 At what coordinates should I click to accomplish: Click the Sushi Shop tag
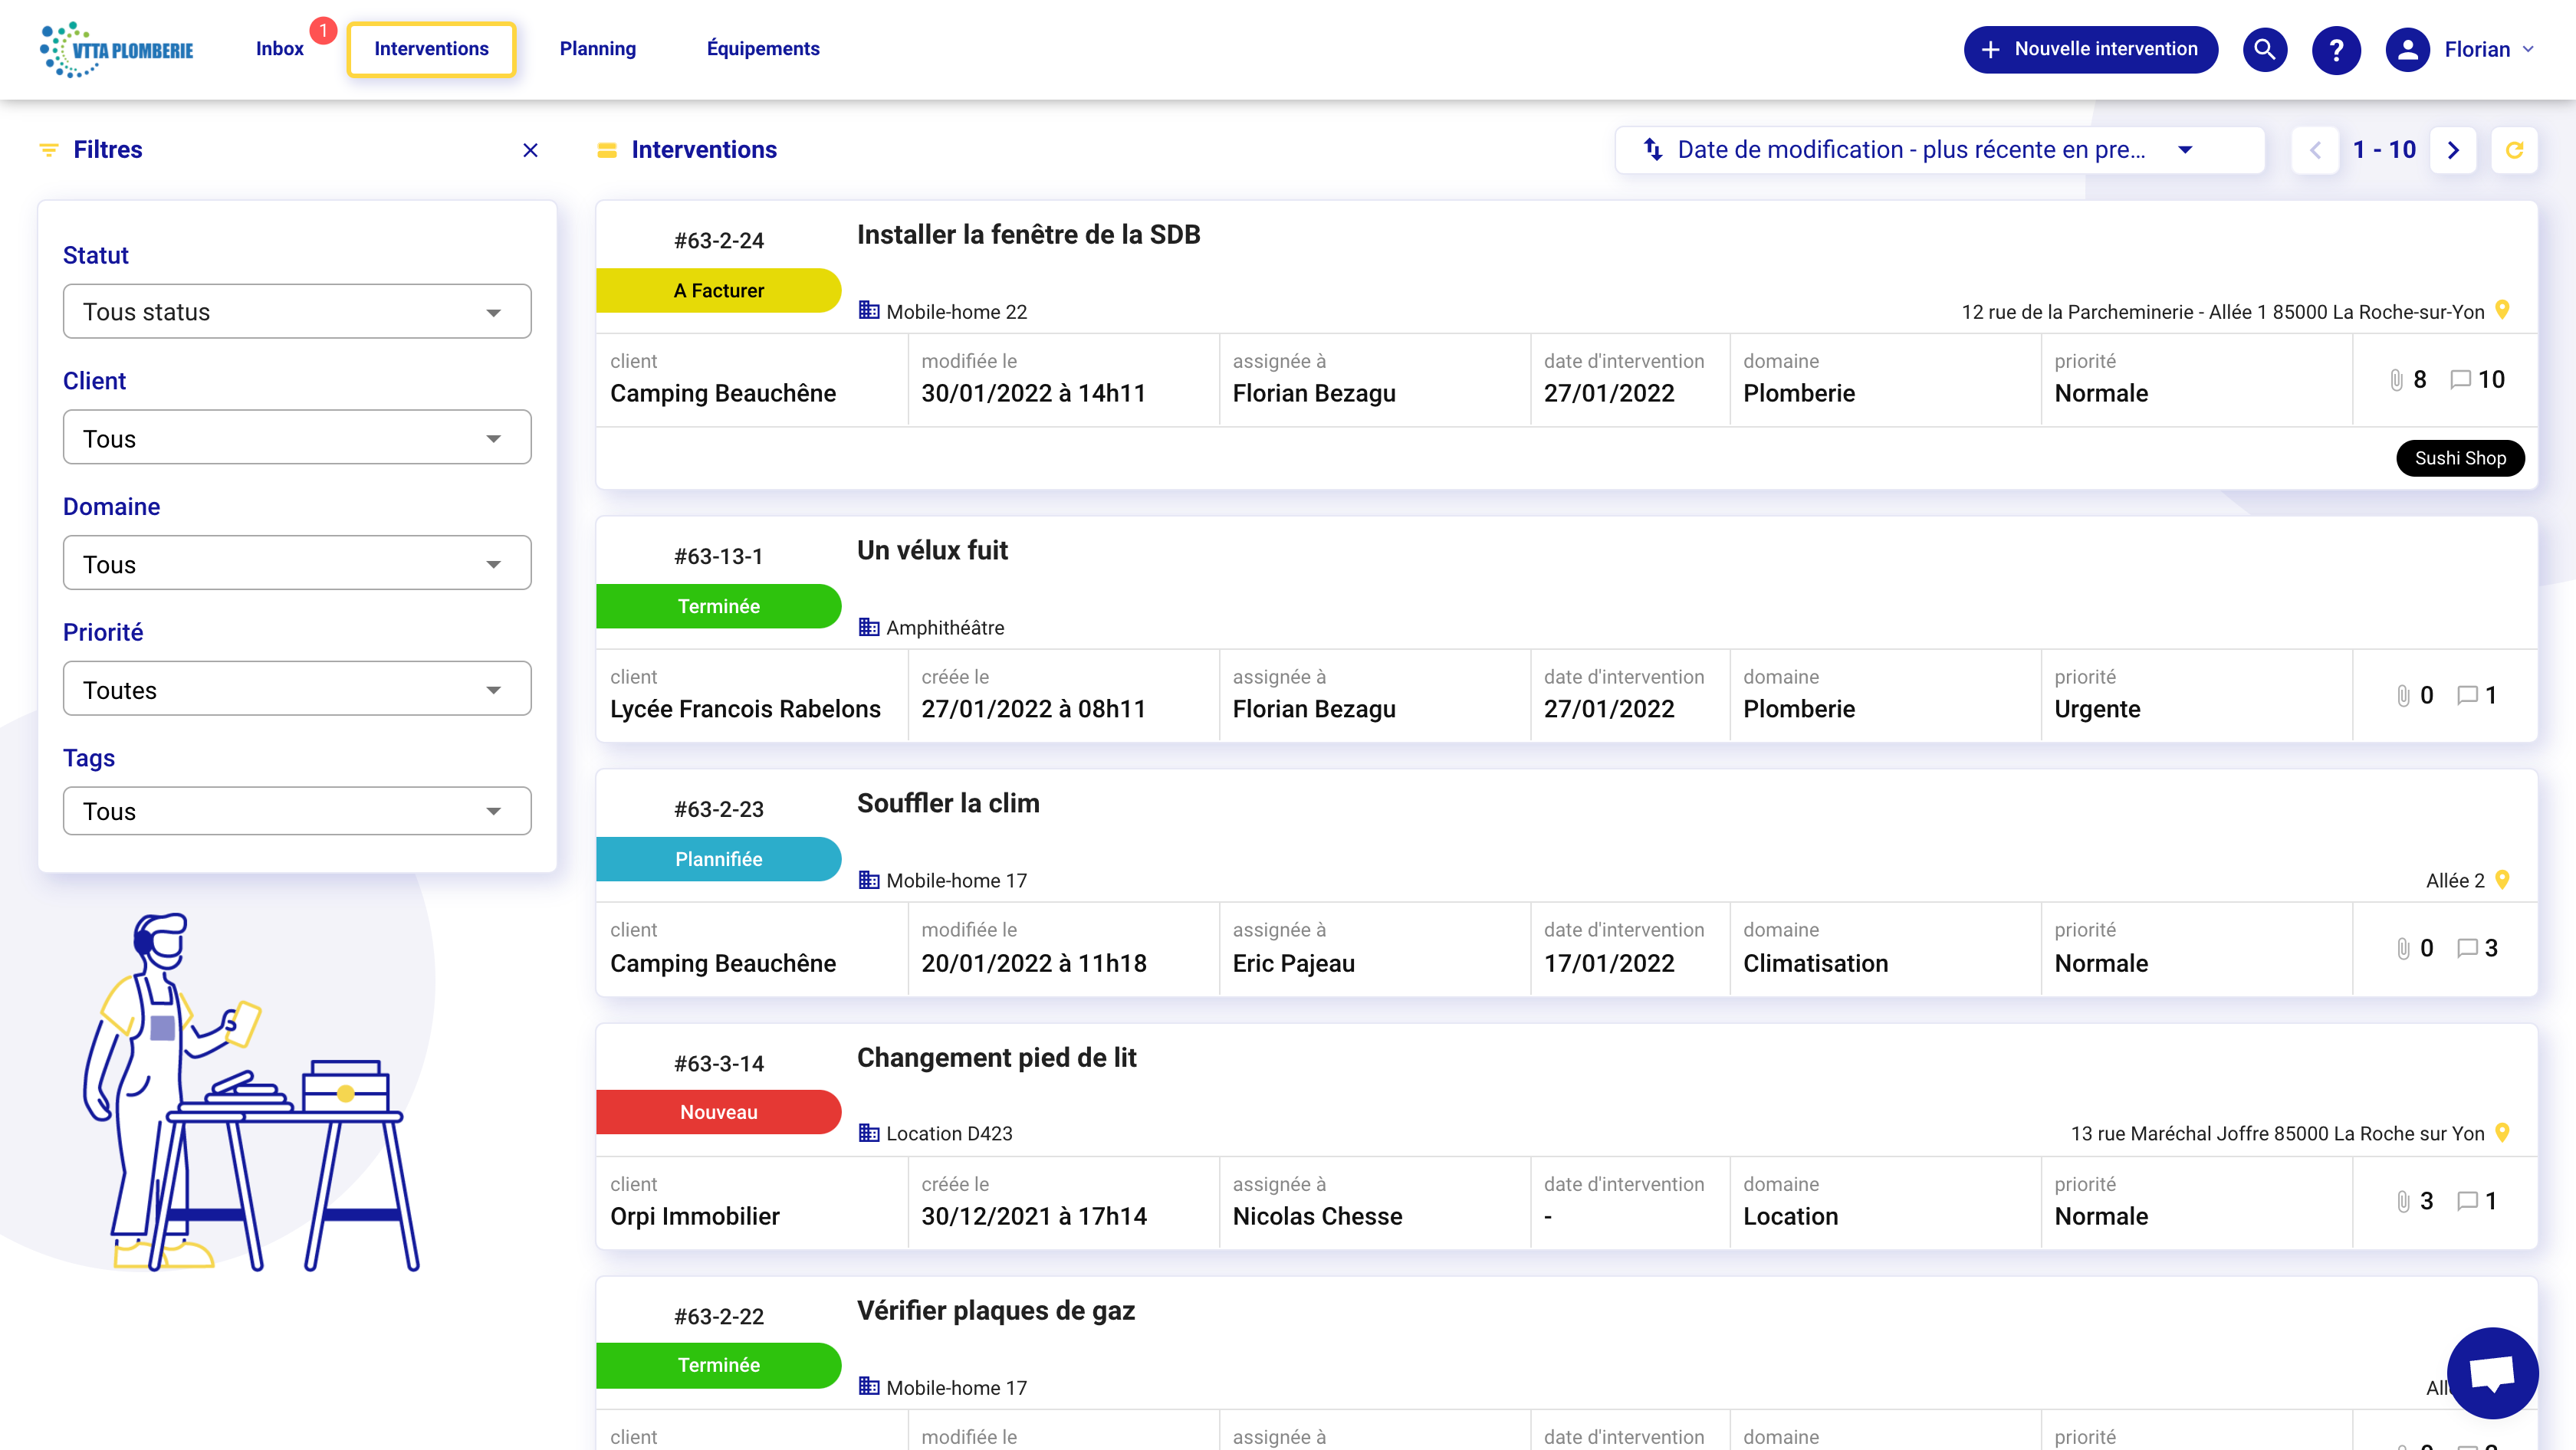click(2460, 458)
